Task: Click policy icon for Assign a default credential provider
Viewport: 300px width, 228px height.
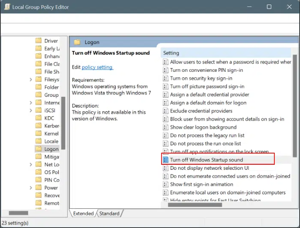Action: [x=165, y=95]
